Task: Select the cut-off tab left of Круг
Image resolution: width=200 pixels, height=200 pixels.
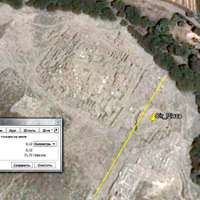Action: pyautogui.click(x=2, y=130)
